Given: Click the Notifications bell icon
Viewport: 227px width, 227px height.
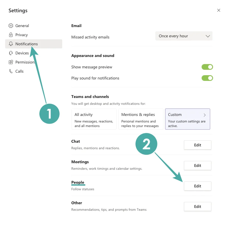Looking at the screenshot, I should [x=11, y=44].
